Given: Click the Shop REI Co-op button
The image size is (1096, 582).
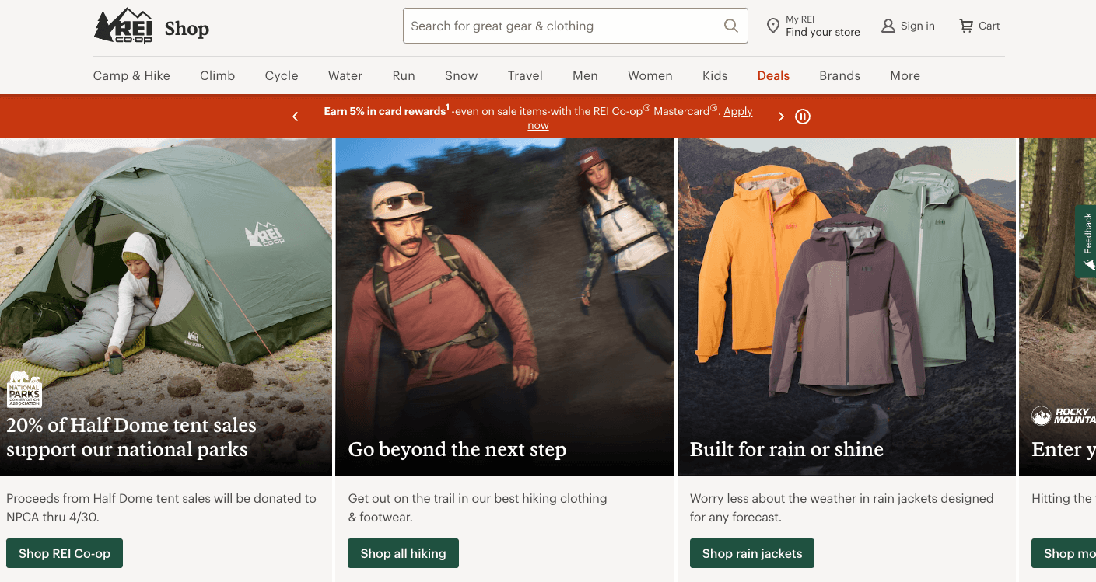Looking at the screenshot, I should click(65, 553).
